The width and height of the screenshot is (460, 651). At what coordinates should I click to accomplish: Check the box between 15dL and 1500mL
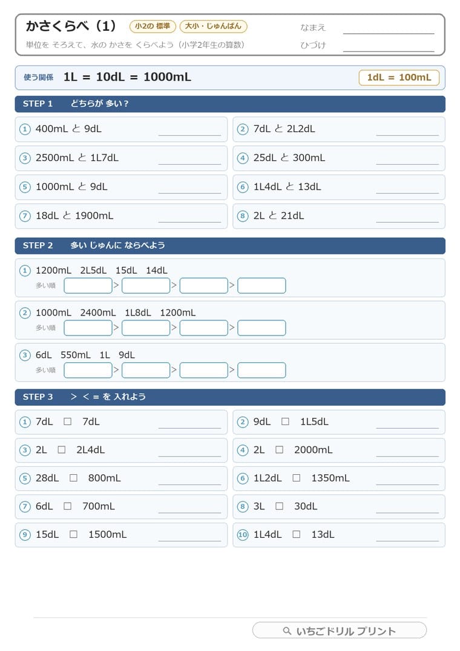[x=73, y=534]
